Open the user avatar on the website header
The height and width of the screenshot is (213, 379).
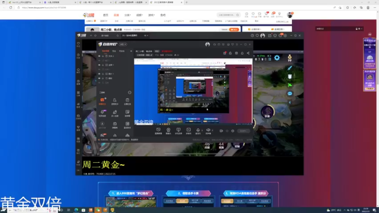point(290,15)
